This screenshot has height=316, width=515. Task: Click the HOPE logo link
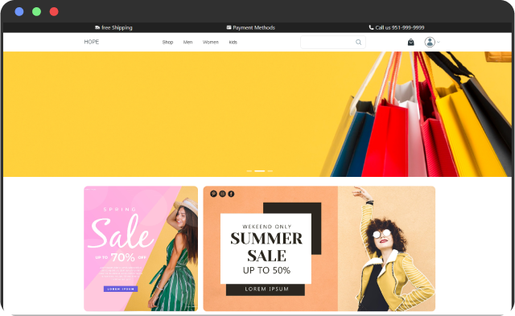91,42
